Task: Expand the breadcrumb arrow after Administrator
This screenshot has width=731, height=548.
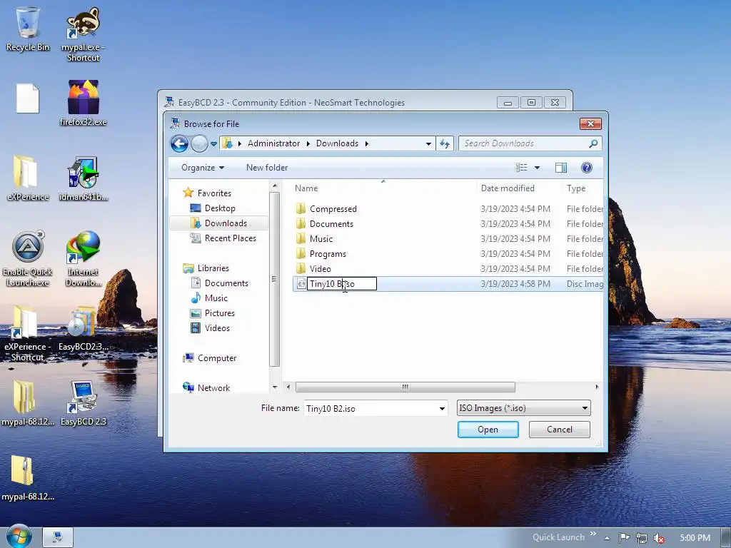Action: click(308, 143)
